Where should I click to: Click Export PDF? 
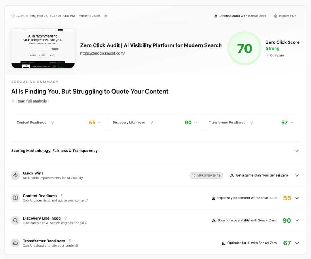[285, 16]
